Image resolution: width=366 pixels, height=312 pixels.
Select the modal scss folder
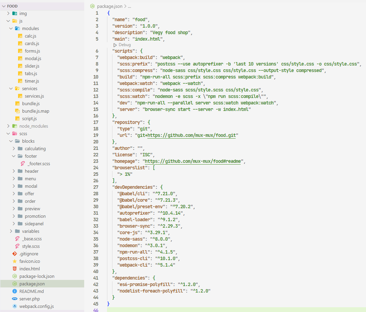tap(31, 186)
